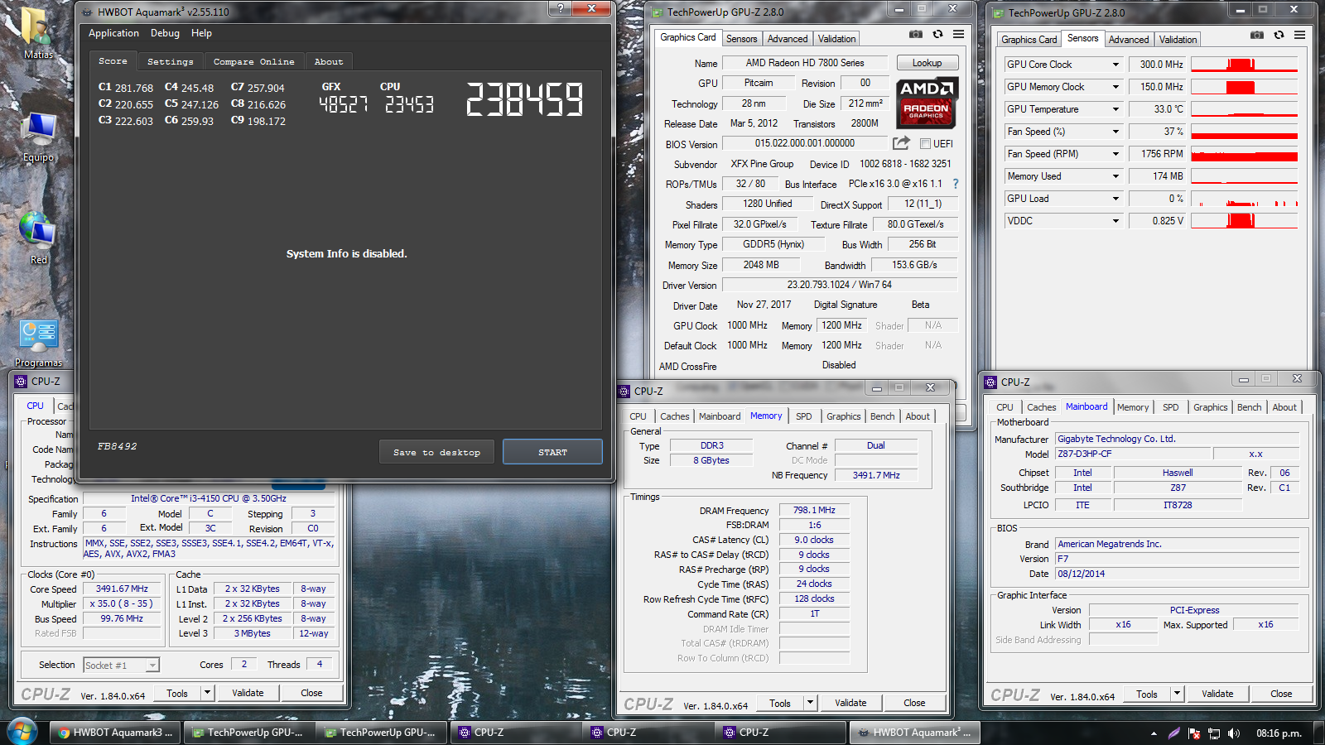Open Debug menu in Aquamark
1325x745 pixels.
[165, 33]
